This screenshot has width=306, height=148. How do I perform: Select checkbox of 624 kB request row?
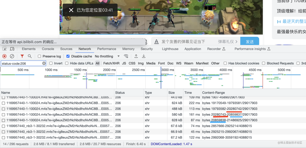[3, 103]
